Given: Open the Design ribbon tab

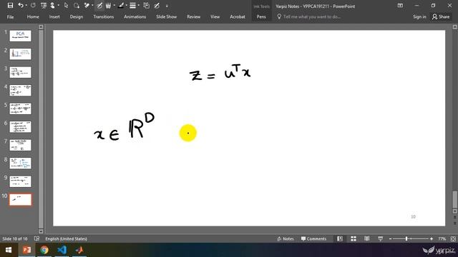Looking at the screenshot, I should (77, 17).
